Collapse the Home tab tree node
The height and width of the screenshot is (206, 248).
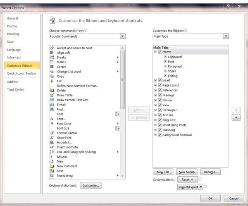click(x=155, y=52)
